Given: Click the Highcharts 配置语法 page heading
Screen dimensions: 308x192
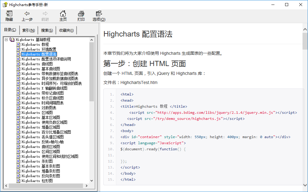Looking at the screenshot, I should tap(138, 34).
